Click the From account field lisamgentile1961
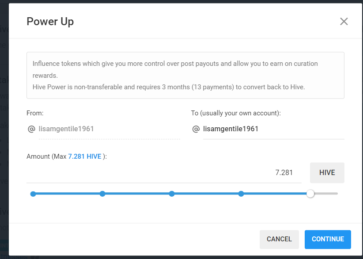Image resolution: width=363 pixels, height=259 pixels. [109, 129]
